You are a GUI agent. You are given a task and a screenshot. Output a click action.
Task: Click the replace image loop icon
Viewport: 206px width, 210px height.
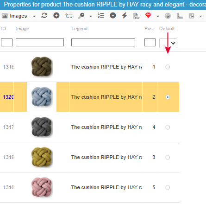pos(69,16)
